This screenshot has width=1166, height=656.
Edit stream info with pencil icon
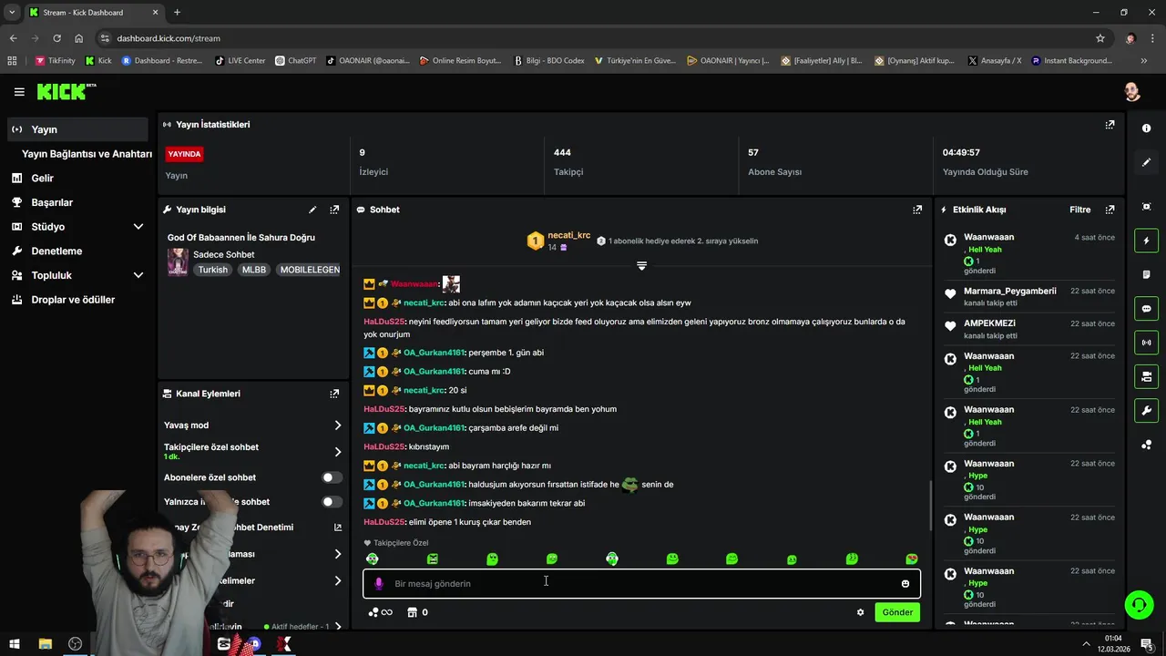click(x=312, y=210)
